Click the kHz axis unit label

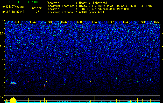2,21
